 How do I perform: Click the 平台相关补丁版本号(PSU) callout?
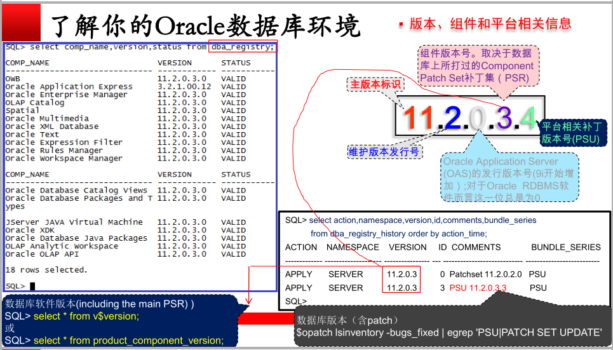click(x=573, y=133)
